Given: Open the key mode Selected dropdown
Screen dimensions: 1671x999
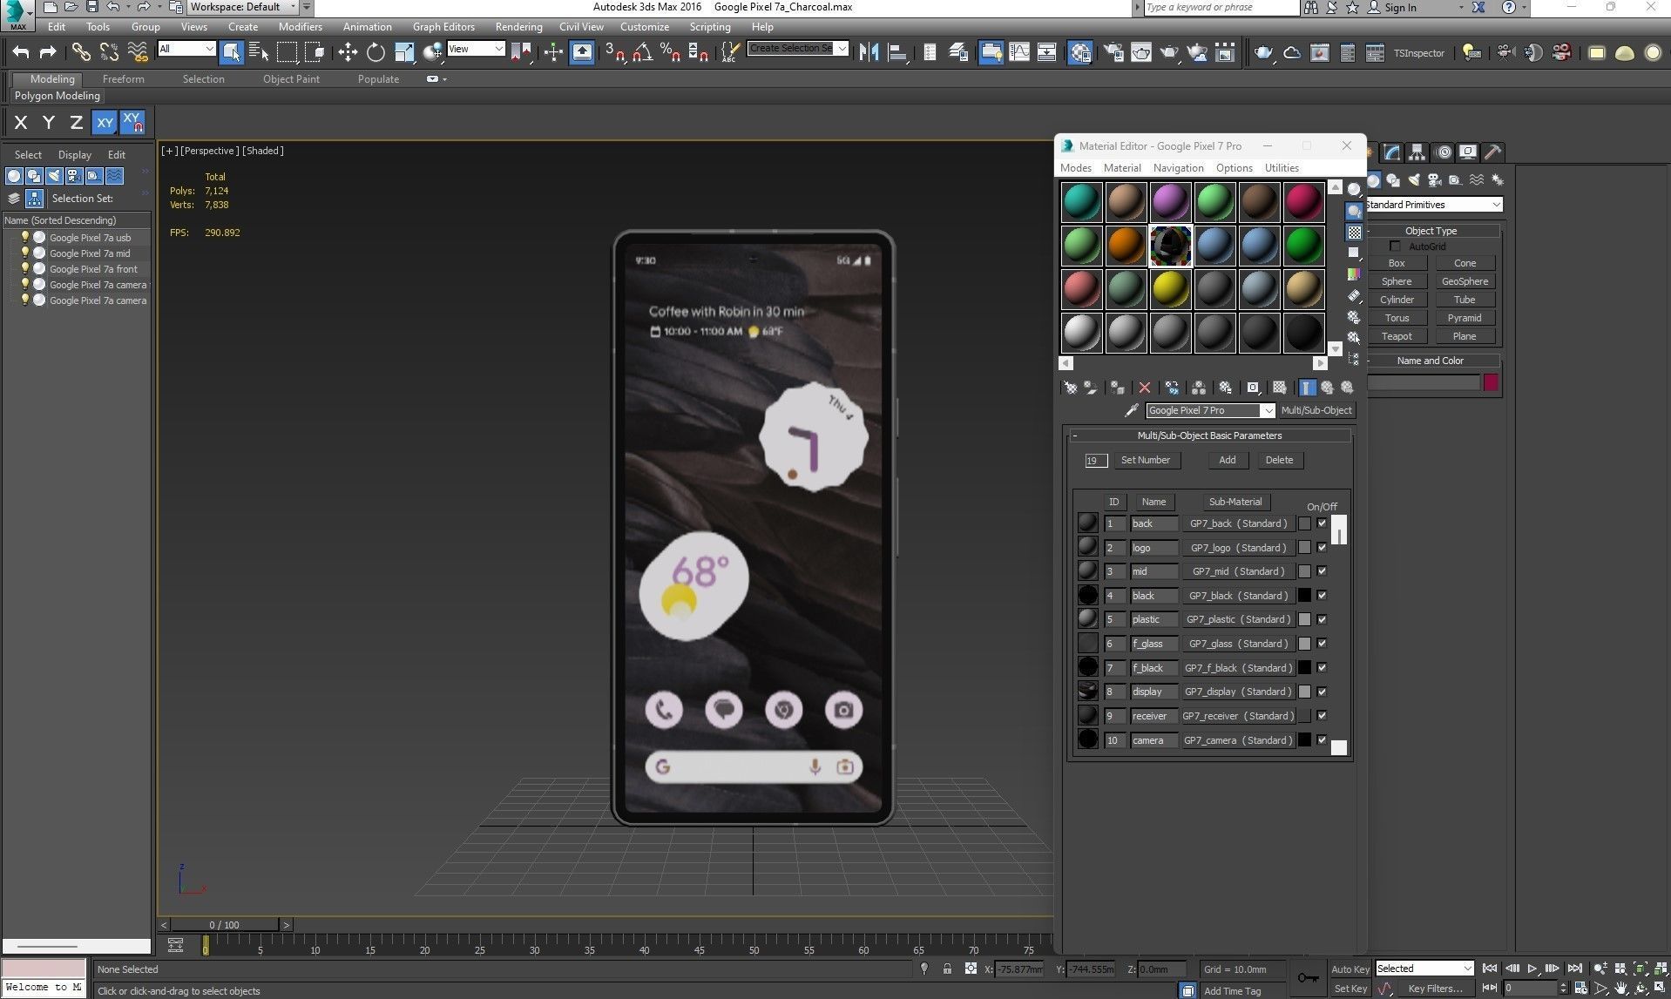Looking at the screenshot, I should 1424,969.
